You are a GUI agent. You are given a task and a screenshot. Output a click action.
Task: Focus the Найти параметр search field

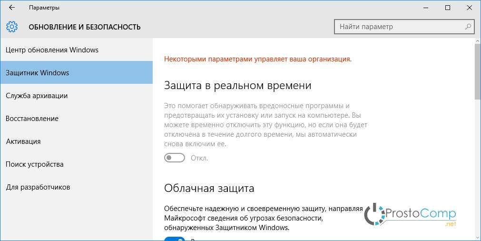(404, 27)
